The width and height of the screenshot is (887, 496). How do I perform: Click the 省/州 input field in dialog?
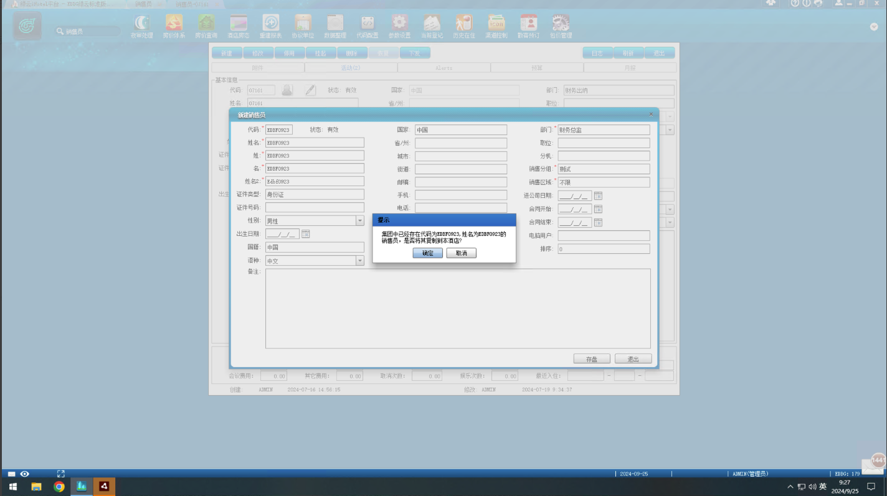coord(461,143)
